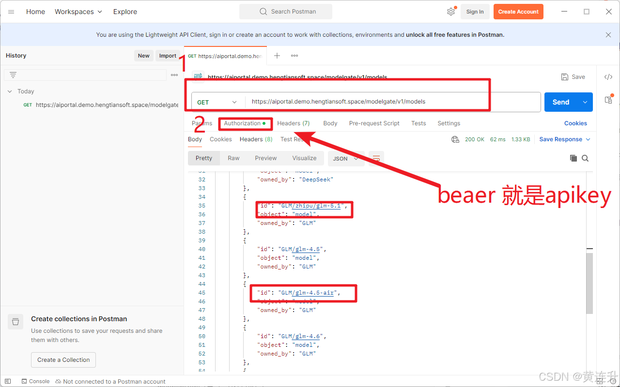Switch response view to Preview
Viewport: 620px width, 387px height.
(x=266, y=158)
